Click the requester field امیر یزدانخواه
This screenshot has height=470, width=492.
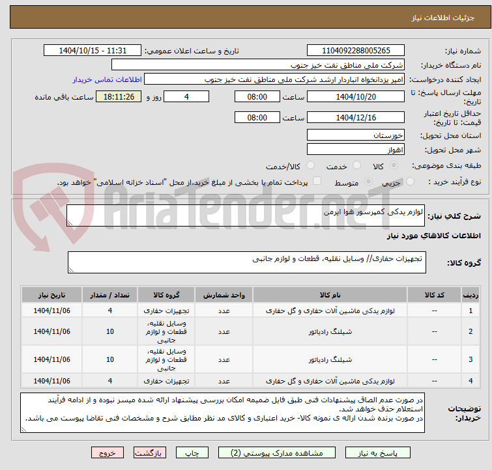(x=274, y=79)
